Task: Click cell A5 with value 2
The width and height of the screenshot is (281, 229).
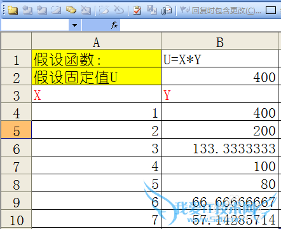Action: pos(97,130)
